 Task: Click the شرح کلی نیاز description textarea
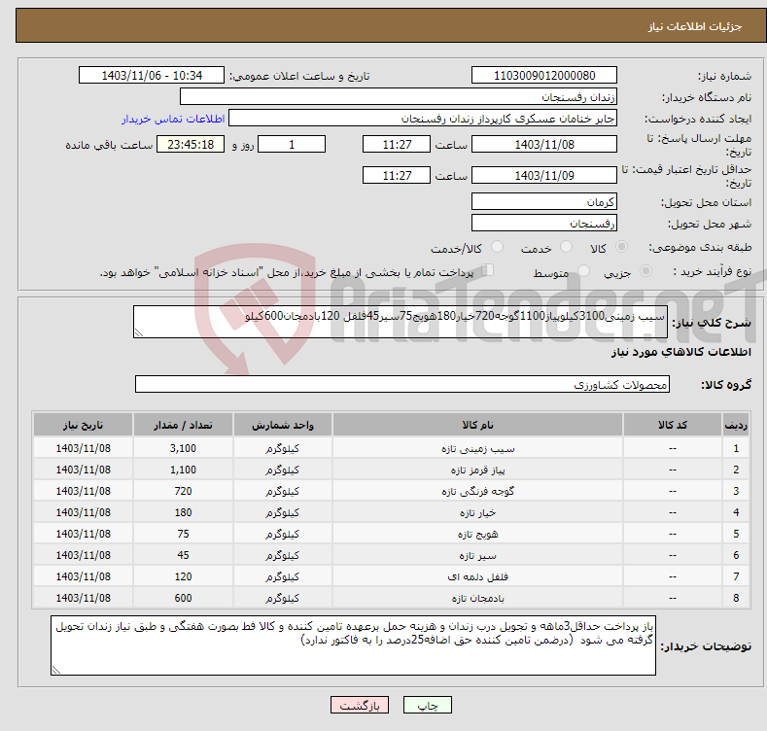(x=401, y=322)
